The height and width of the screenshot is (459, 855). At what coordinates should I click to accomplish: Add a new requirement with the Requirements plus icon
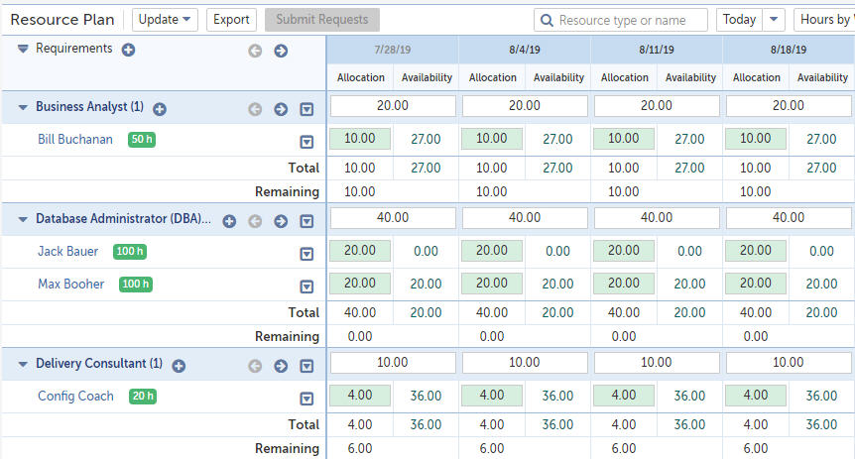coord(128,51)
